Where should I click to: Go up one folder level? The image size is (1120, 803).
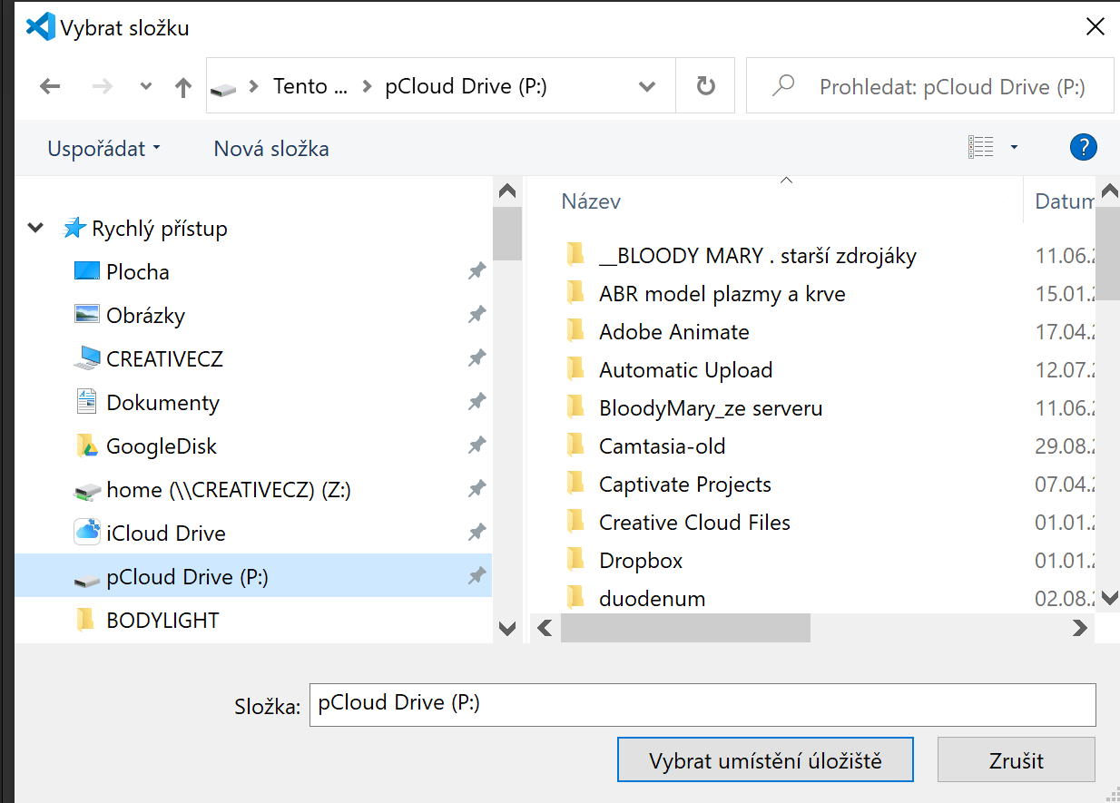183,87
